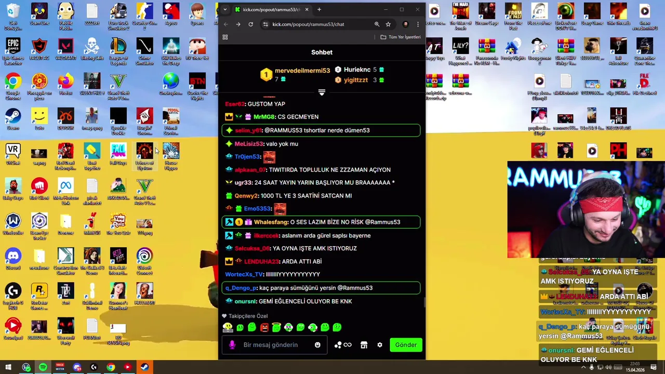Open Chrome profile avatar
The height and width of the screenshot is (374, 665).
pyautogui.click(x=405, y=24)
